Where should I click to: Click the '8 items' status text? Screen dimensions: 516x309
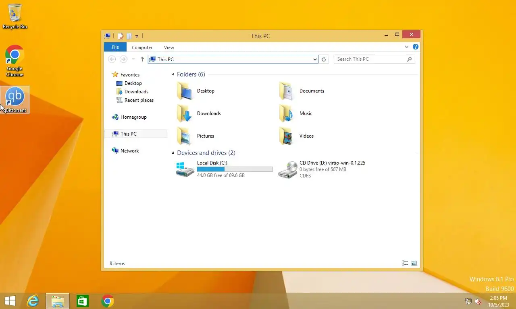tap(117, 264)
